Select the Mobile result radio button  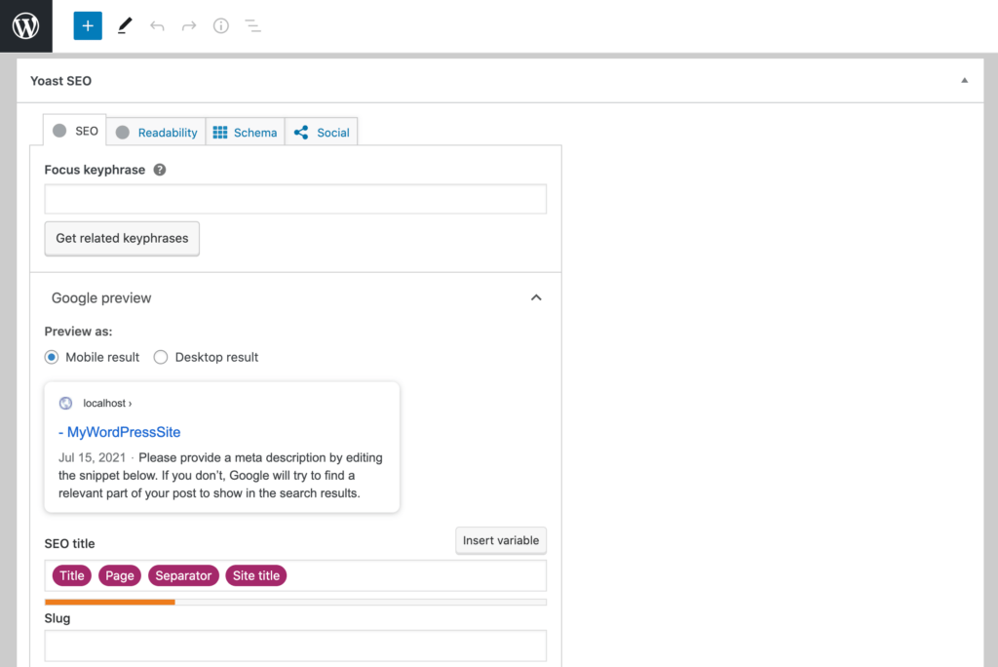pyautogui.click(x=52, y=357)
